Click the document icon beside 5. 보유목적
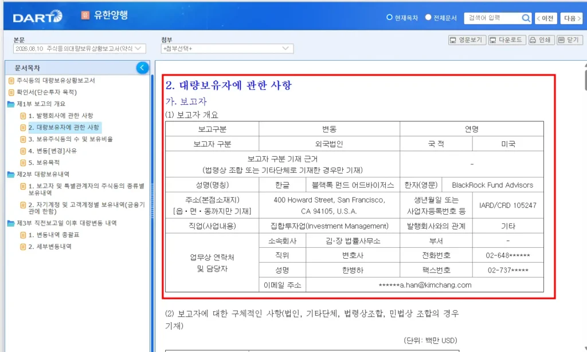Screen dimensions: 587x352 tap(23, 163)
